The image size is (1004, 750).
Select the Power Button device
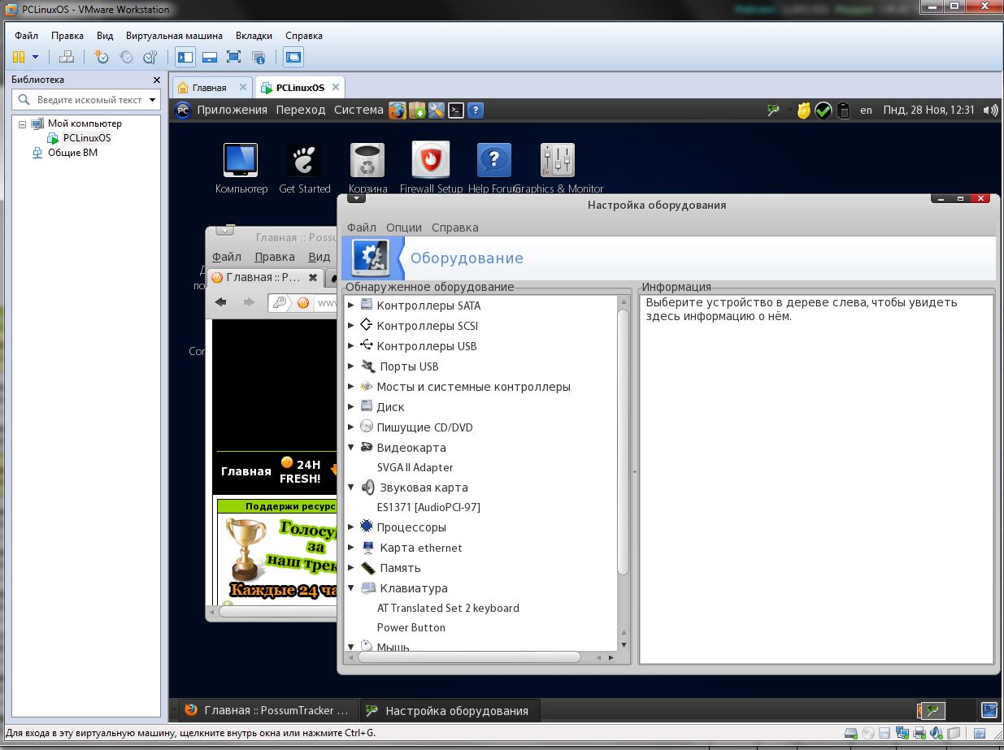[x=411, y=627]
